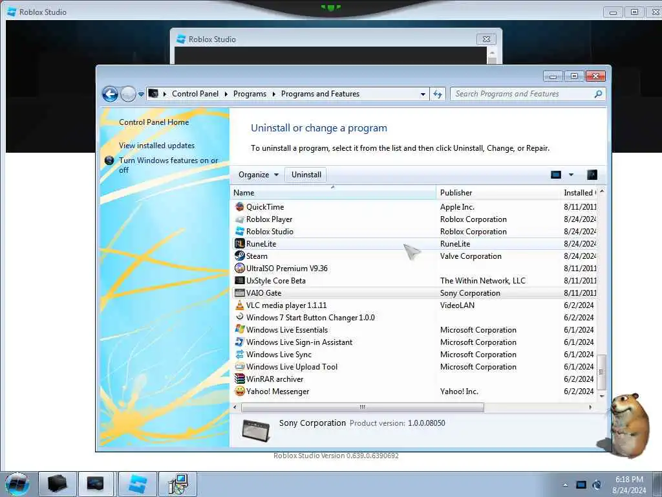Open Programs and Features taskbar icon
The height and width of the screenshot is (497, 662).
tap(177, 484)
